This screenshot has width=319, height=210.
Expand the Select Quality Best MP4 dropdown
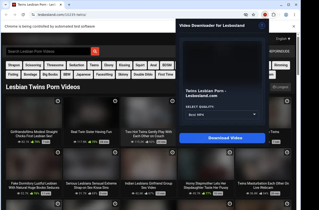tap(222, 115)
